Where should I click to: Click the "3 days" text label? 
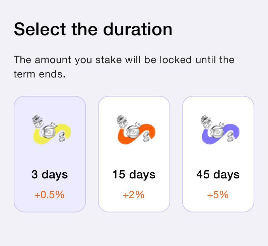coord(50,175)
